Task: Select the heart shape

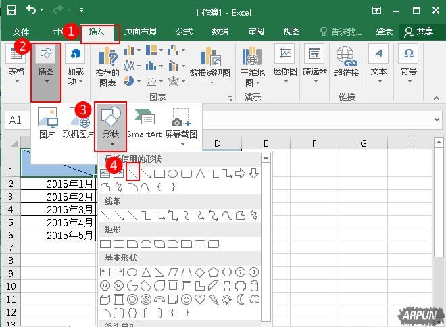Action: point(200,299)
